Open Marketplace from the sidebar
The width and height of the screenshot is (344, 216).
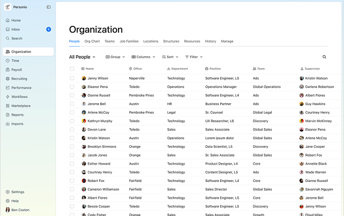(x=21, y=106)
